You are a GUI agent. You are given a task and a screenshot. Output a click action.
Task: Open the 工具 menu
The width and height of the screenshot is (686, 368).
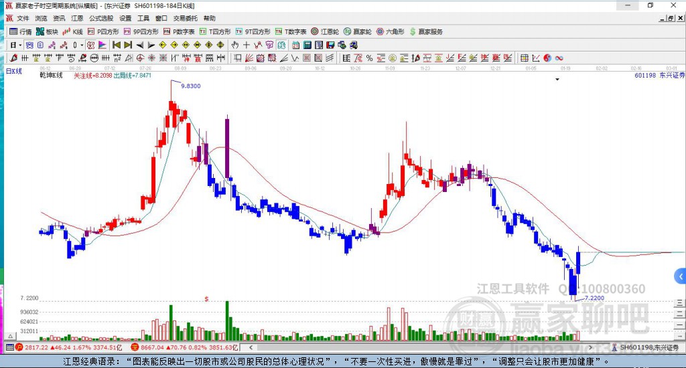(x=143, y=18)
